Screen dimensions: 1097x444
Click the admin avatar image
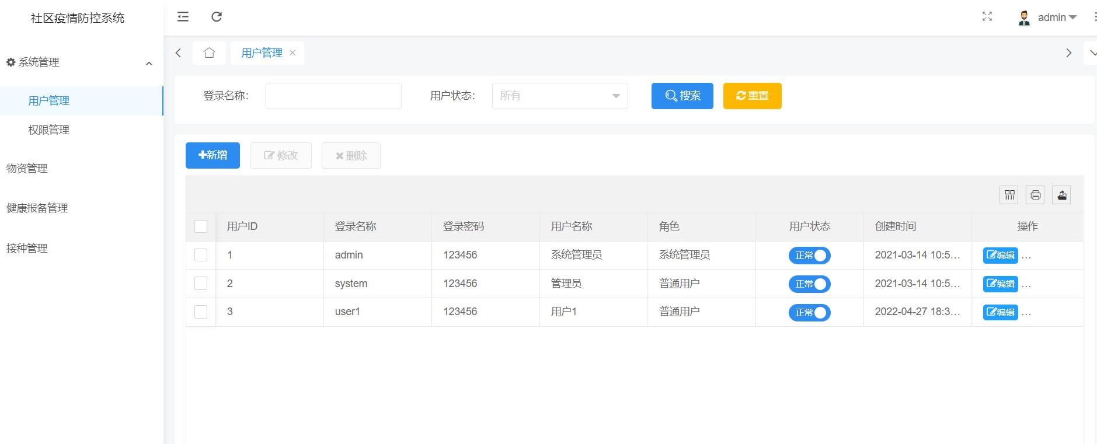pos(1024,18)
